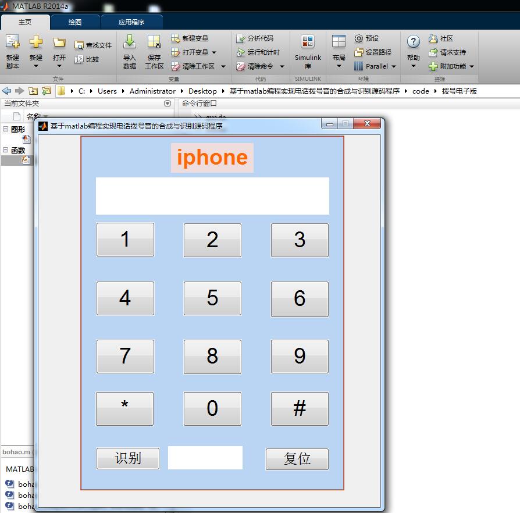
Task: Click the back navigation arrow
Action: pyautogui.click(x=6, y=91)
